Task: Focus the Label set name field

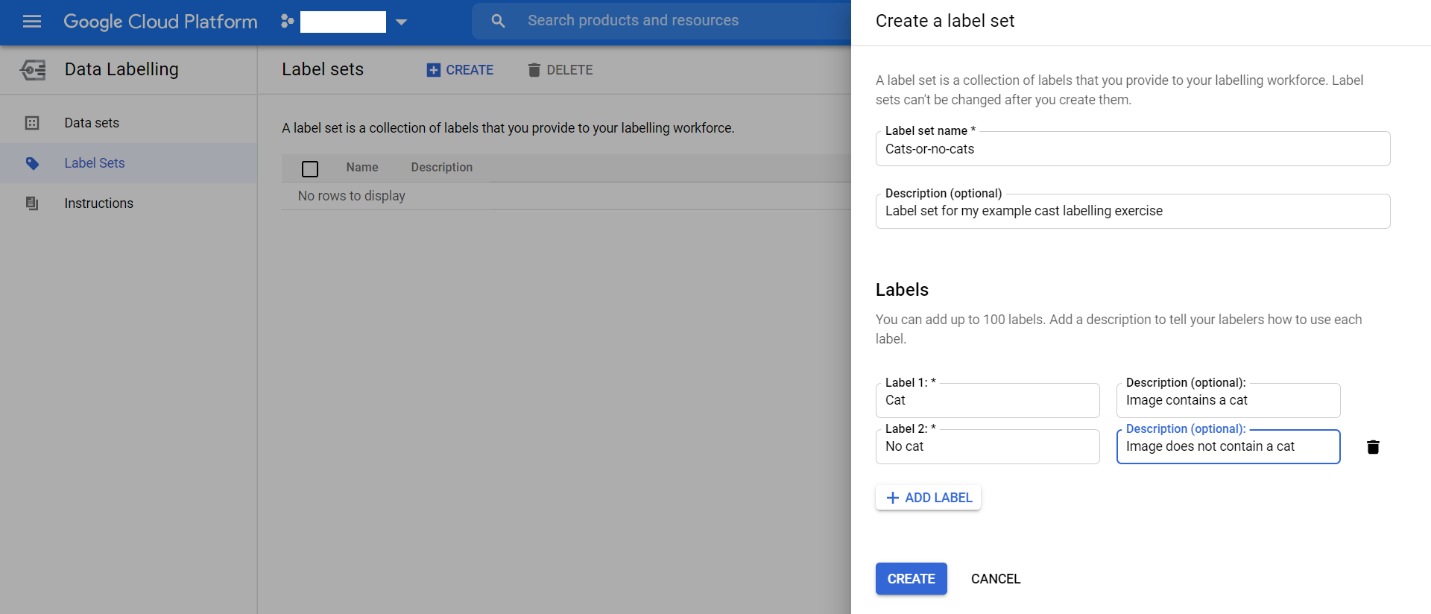Action: pyautogui.click(x=1132, y=149)
